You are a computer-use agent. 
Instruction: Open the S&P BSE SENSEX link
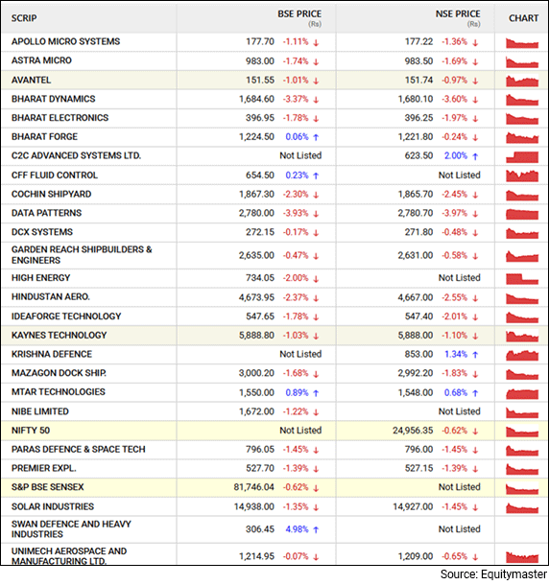pos(47,487)
